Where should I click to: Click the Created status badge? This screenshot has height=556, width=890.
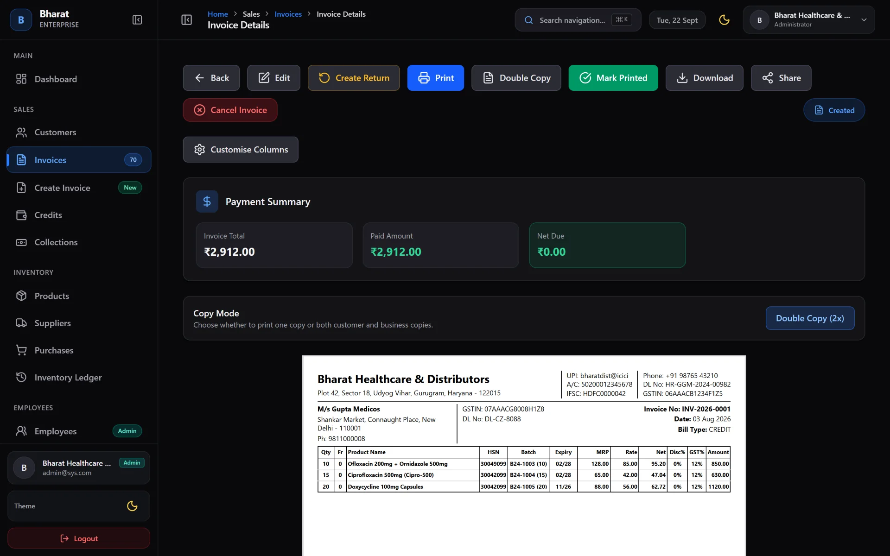coord(834,110)
